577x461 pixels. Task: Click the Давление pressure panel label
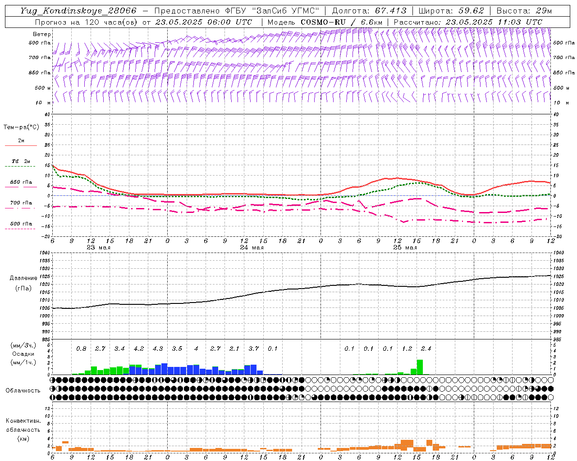pos(23,278)
